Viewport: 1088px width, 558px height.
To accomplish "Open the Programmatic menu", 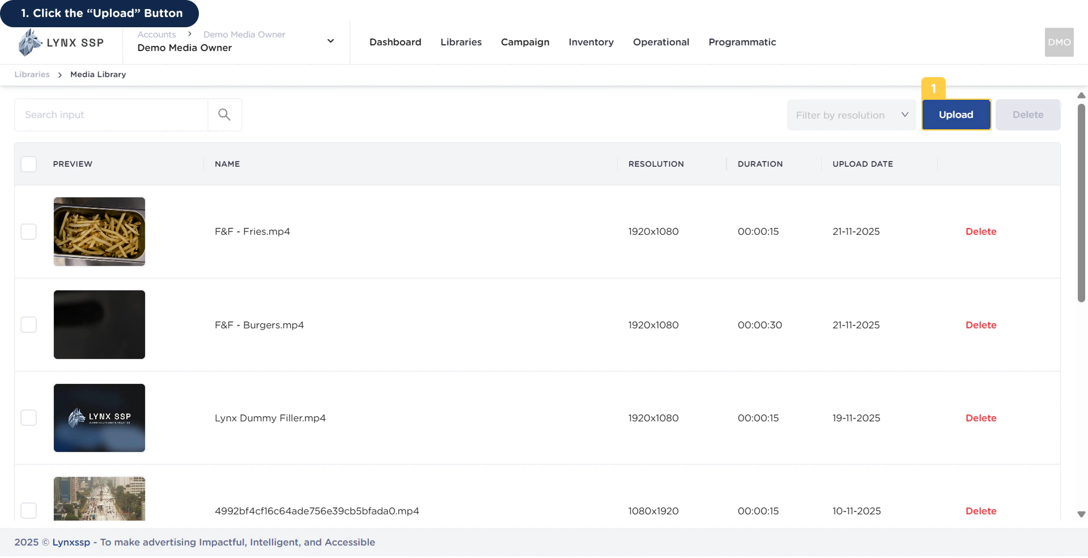I will coord(742,42).
